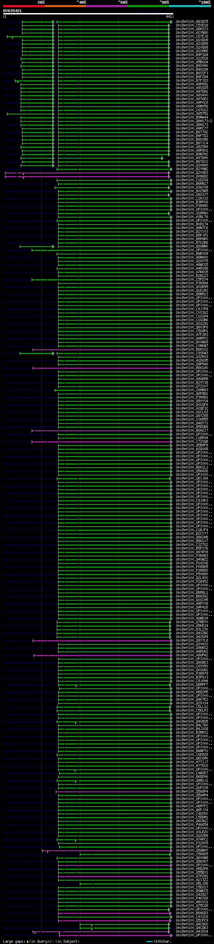Open hit UniRef100_O80377

pyautogui.click(x=192, y=195)
